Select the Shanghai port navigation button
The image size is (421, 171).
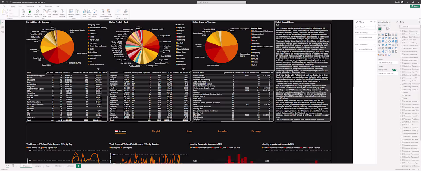coord(156,131)
